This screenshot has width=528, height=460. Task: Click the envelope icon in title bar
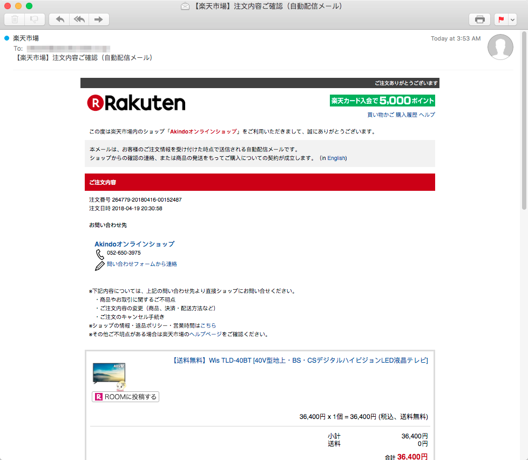[185, 6]
